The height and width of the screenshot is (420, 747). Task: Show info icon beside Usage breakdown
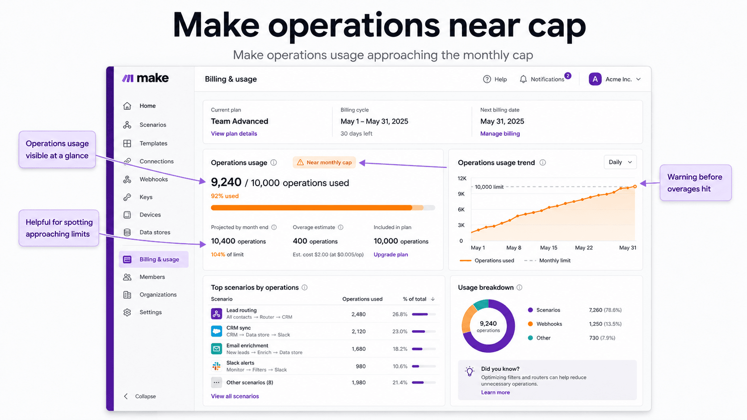(x=520, y=287)
